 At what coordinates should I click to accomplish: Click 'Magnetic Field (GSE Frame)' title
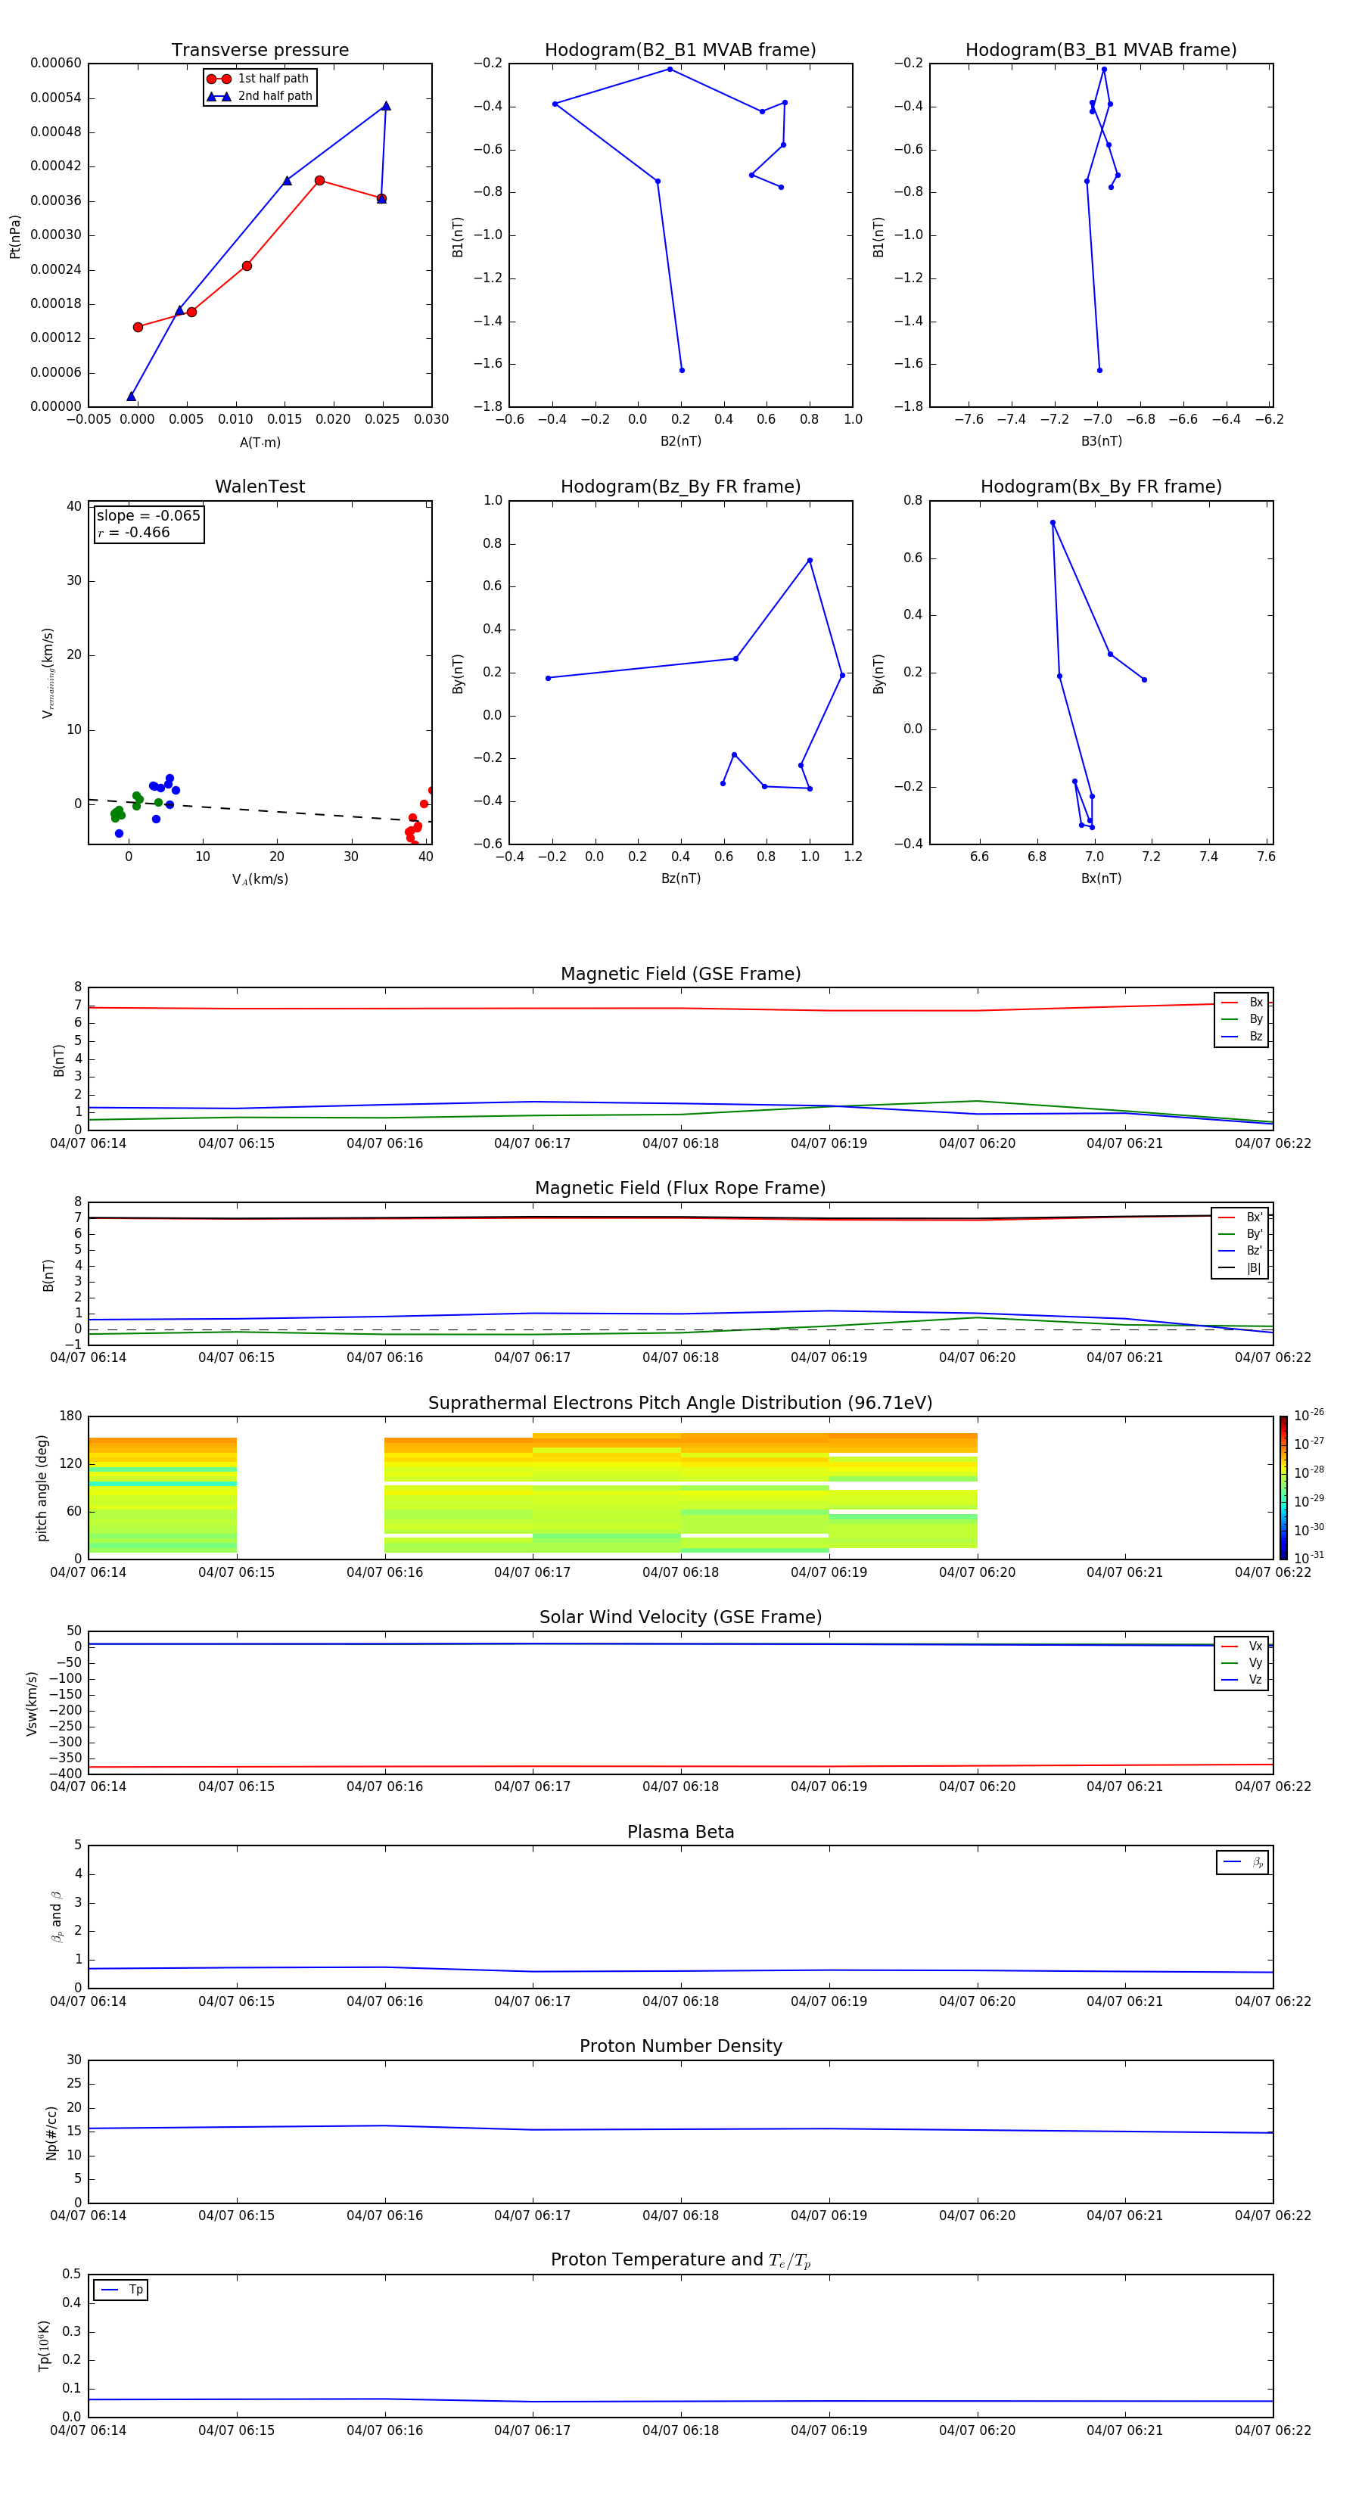click(680, 974)
